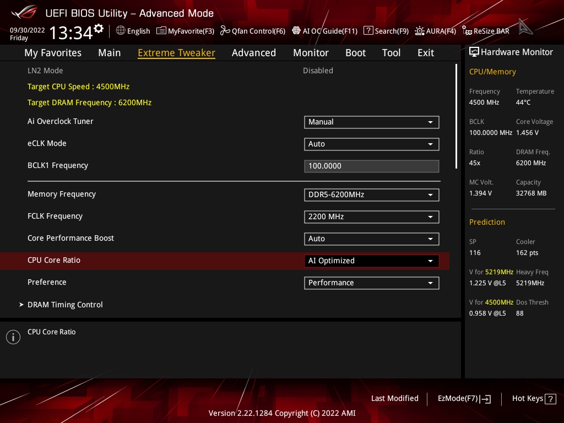Viewport: 564px width, 423px height.
Task: Click Target DRAM Frequency : 6200MHz text
Action: point(90,102)
